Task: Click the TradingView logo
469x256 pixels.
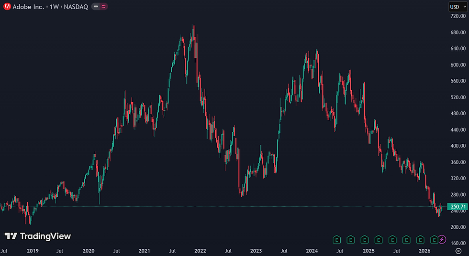Action: tap(38, 236)
